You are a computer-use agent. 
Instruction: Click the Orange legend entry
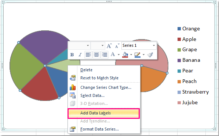(189, 29)
